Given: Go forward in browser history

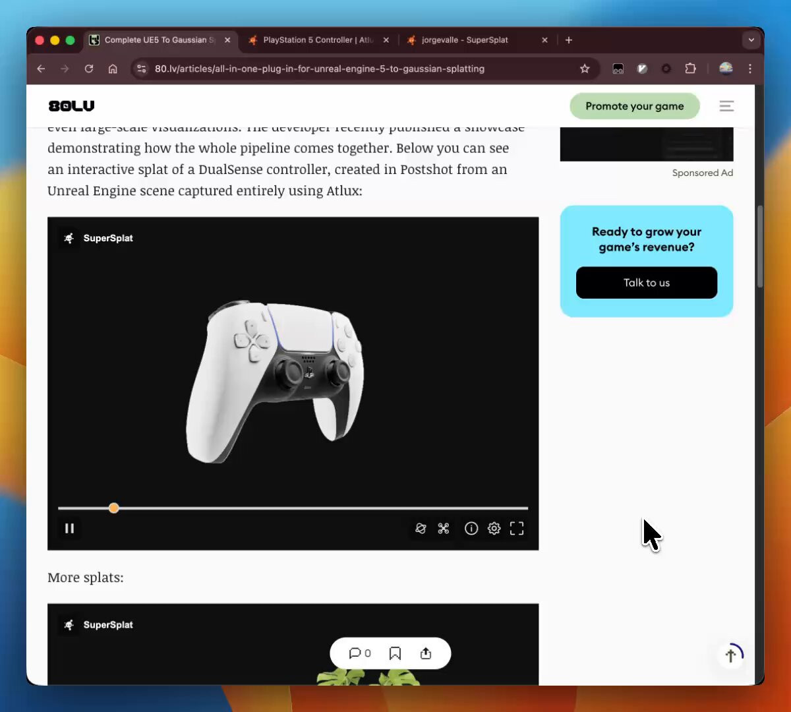Looking at the screenshot, I should [x=65, y=69].
